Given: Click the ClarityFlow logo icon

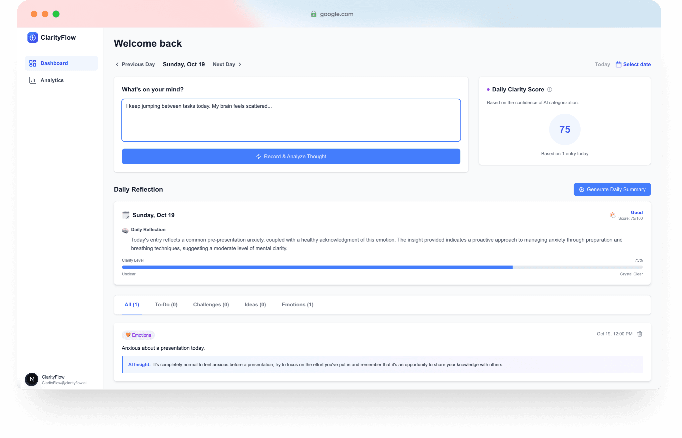Looking at the screenshot, I should click(32, 38).
